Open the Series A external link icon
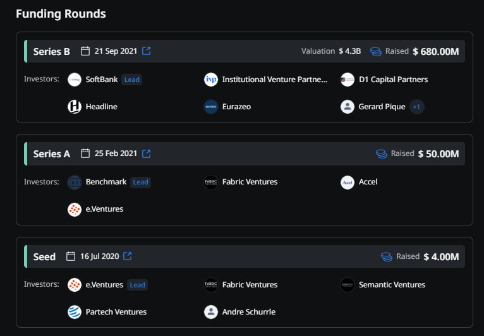This screenshot has height=336, width=484. (x=147, y=153)
